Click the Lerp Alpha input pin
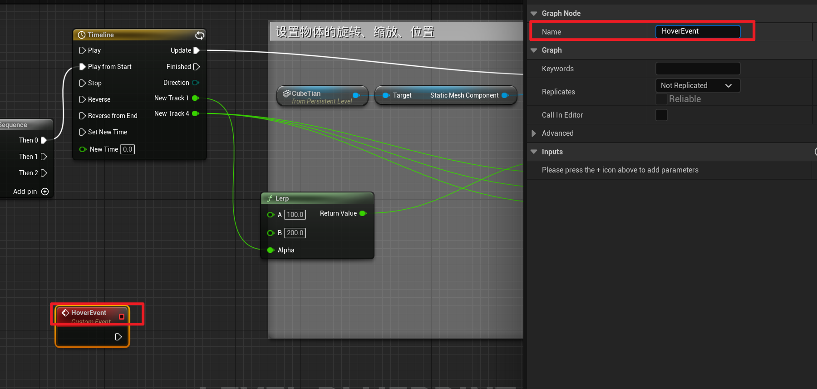The image size is (817, 389). [271, 250]
